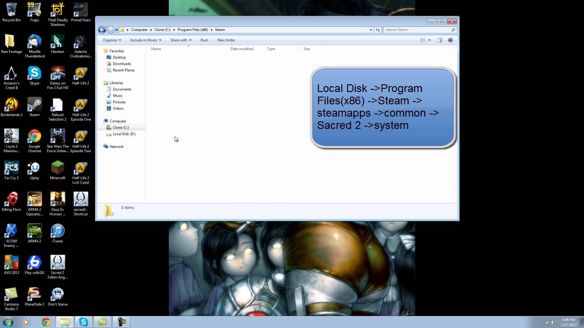Open Documents library in navigation pane

click(x=122, y=89)
